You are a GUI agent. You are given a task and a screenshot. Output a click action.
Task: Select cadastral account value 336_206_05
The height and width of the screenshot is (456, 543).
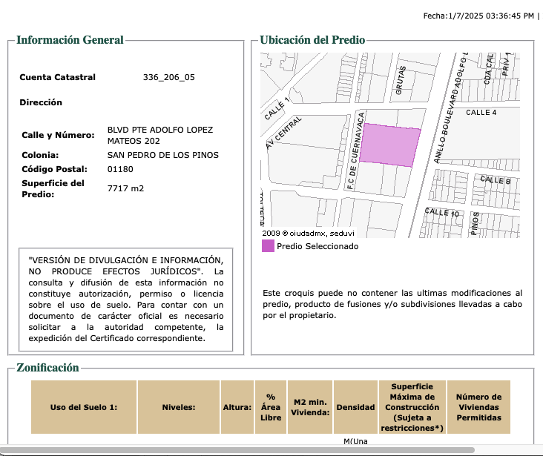click(169, 77)
